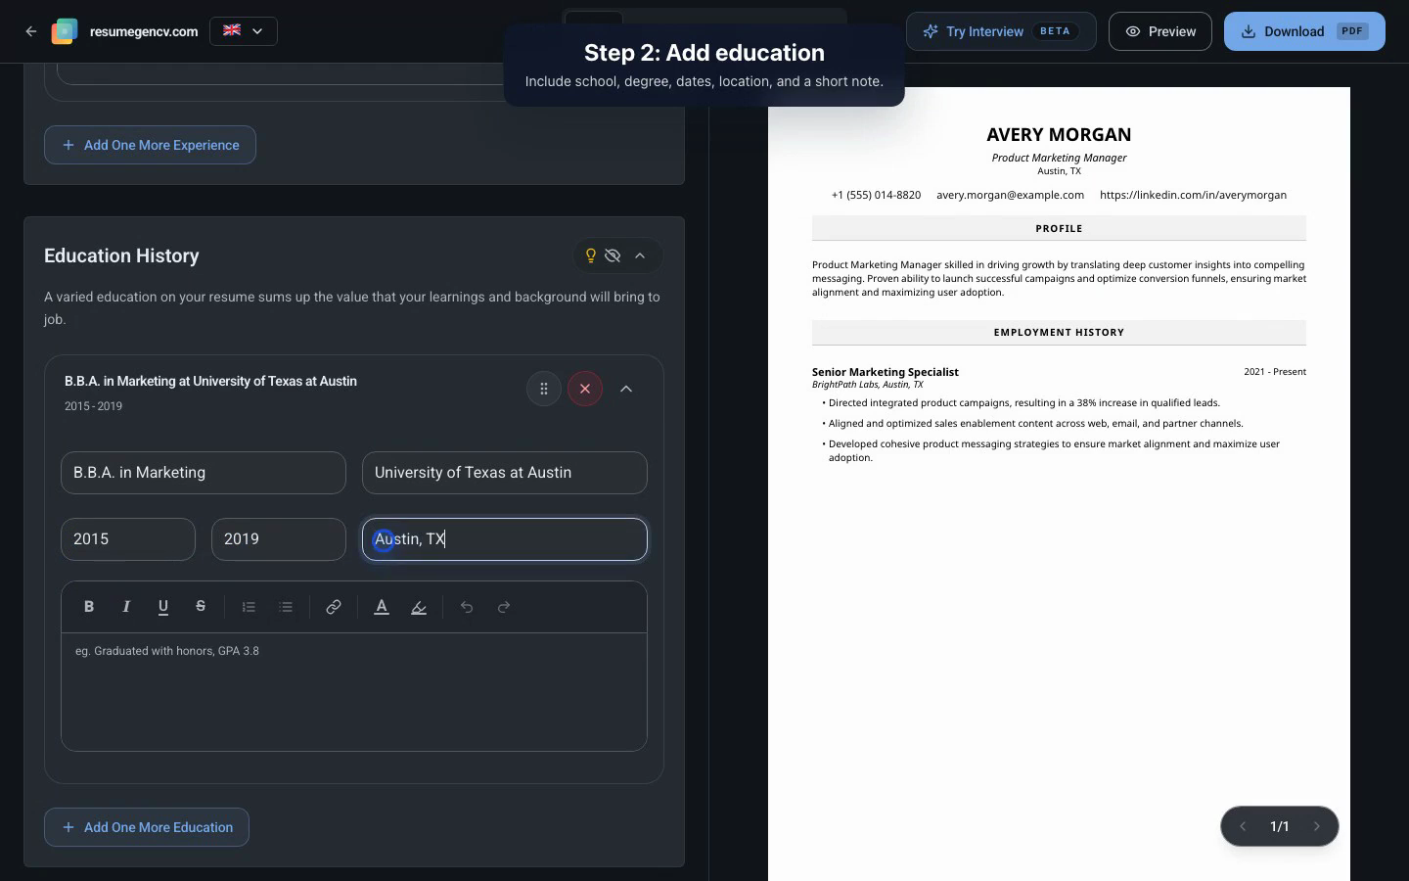The width and height of the screenshot is (1409, 881).
Task: Toggle bold formatting
Action: tap(89, 607)
